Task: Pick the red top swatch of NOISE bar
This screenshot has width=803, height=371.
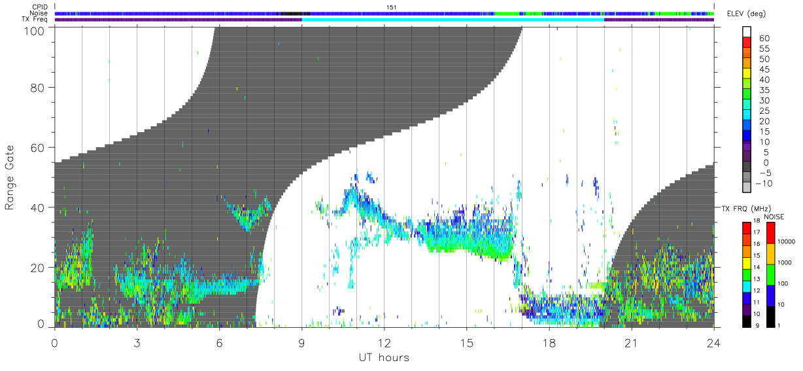Action: (x=770, y=233)
